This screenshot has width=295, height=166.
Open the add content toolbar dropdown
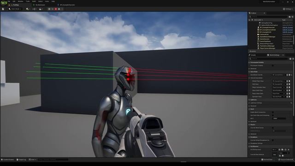tap(28, 9)
